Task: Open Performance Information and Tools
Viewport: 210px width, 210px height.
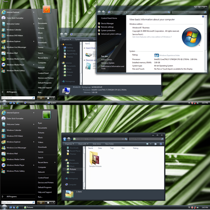Action: point(113,67)
